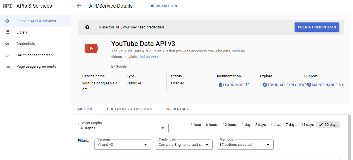Click the Public API type value
The height and width of the screenshot is (160, 353).
click(x=136, y=83)
